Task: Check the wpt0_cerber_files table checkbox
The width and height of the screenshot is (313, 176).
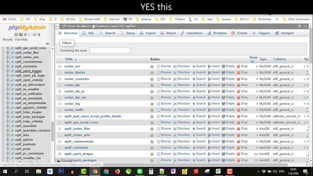Action: click(60, 129)
